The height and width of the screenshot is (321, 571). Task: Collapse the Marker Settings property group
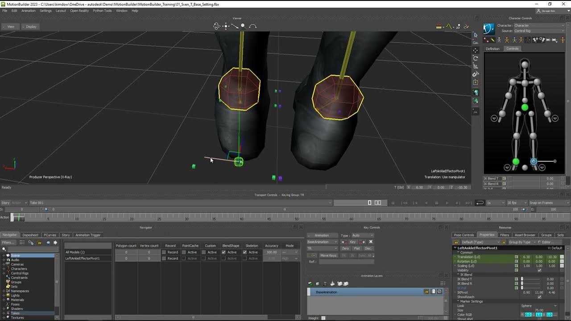458,301
